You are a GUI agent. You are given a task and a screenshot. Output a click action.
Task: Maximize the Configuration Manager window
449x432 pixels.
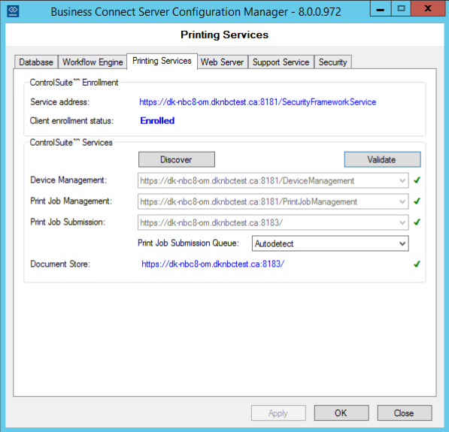coord(401,8)
